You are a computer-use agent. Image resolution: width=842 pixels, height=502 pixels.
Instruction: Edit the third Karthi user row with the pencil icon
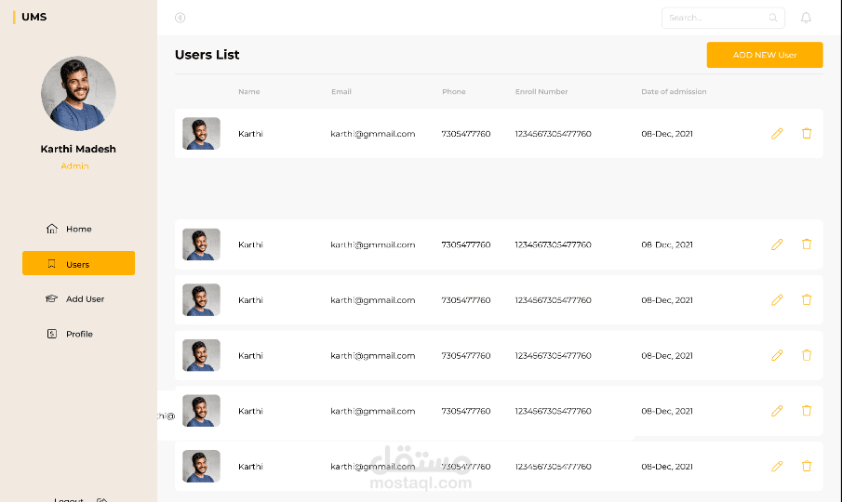pyautogui.click(x=777, y=299)
